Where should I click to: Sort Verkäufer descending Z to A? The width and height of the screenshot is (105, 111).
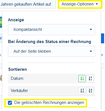82,91
